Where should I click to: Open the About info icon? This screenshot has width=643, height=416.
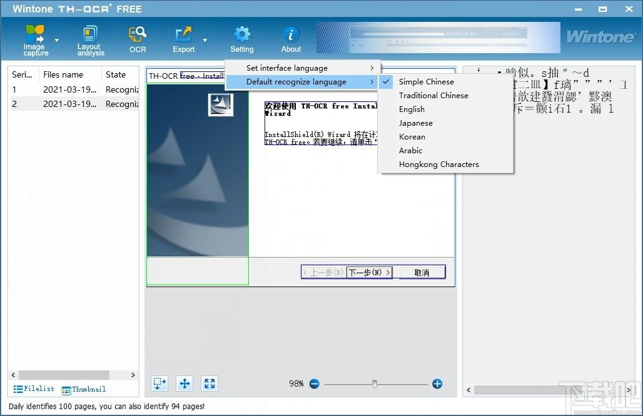point(291,40)
